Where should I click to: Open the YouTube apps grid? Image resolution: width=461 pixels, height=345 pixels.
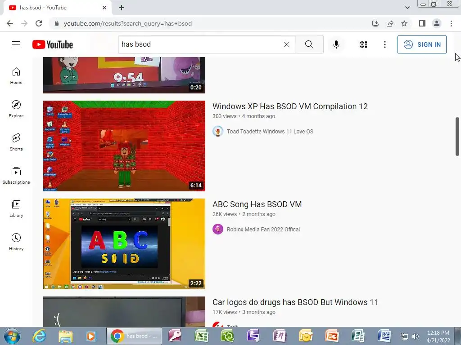click(x=363, y=44)
